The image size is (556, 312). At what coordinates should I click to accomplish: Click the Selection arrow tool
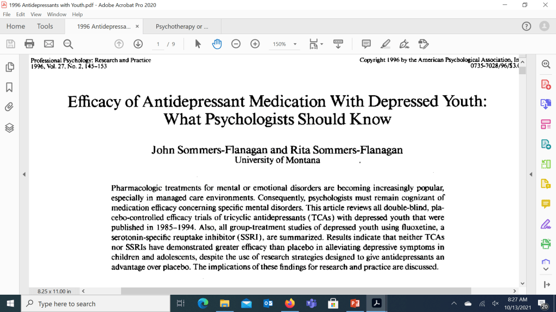198,44
